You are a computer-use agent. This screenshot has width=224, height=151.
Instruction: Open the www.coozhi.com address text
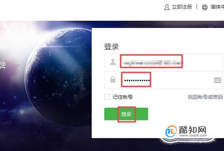point(193,135)
